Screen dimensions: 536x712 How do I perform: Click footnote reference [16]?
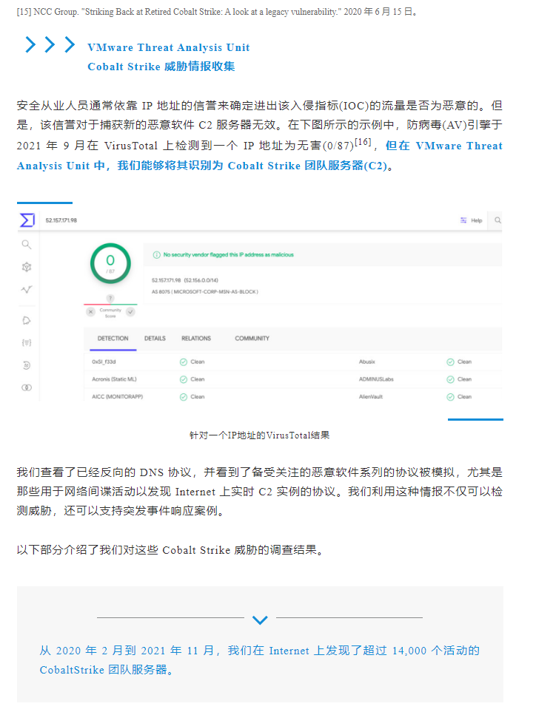pyautogui.click(x=362, y=142)
